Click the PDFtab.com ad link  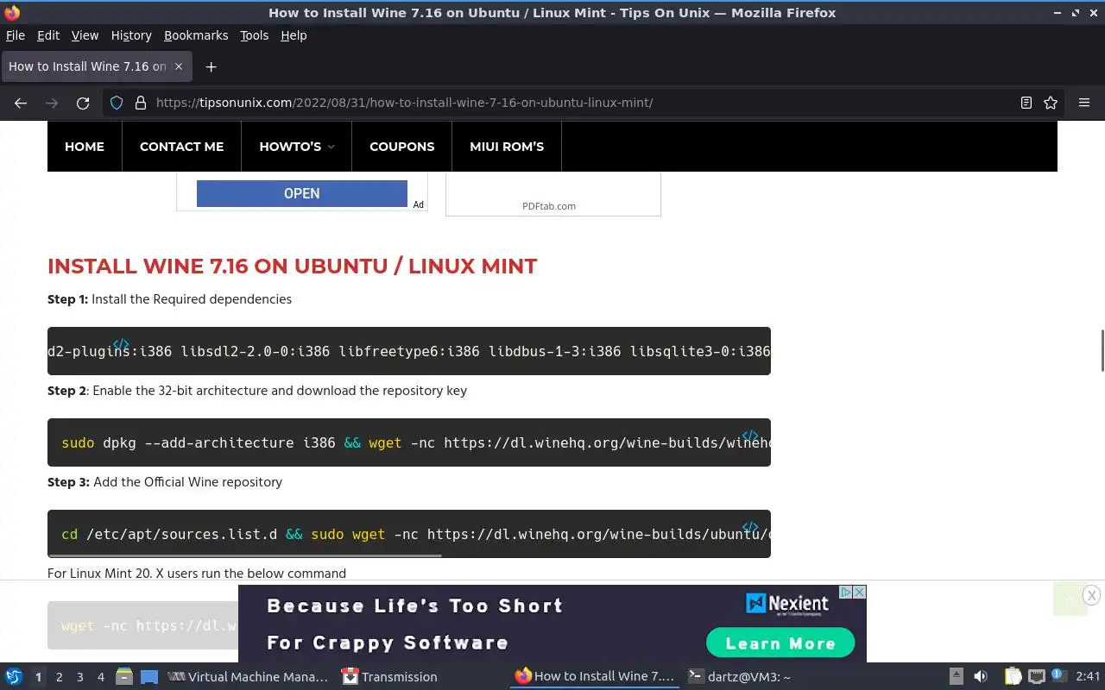(549, 206)
